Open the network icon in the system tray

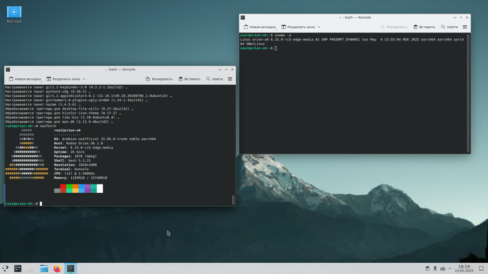[443, 268]
